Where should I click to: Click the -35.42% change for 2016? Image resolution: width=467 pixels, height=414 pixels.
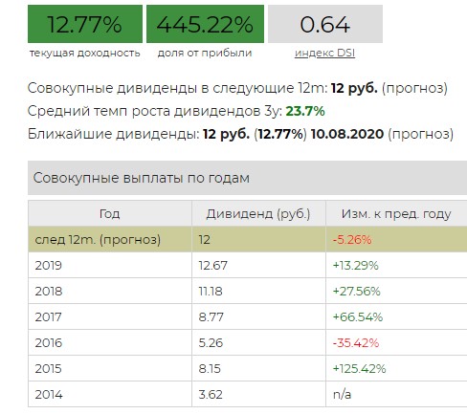coord(356,343)
